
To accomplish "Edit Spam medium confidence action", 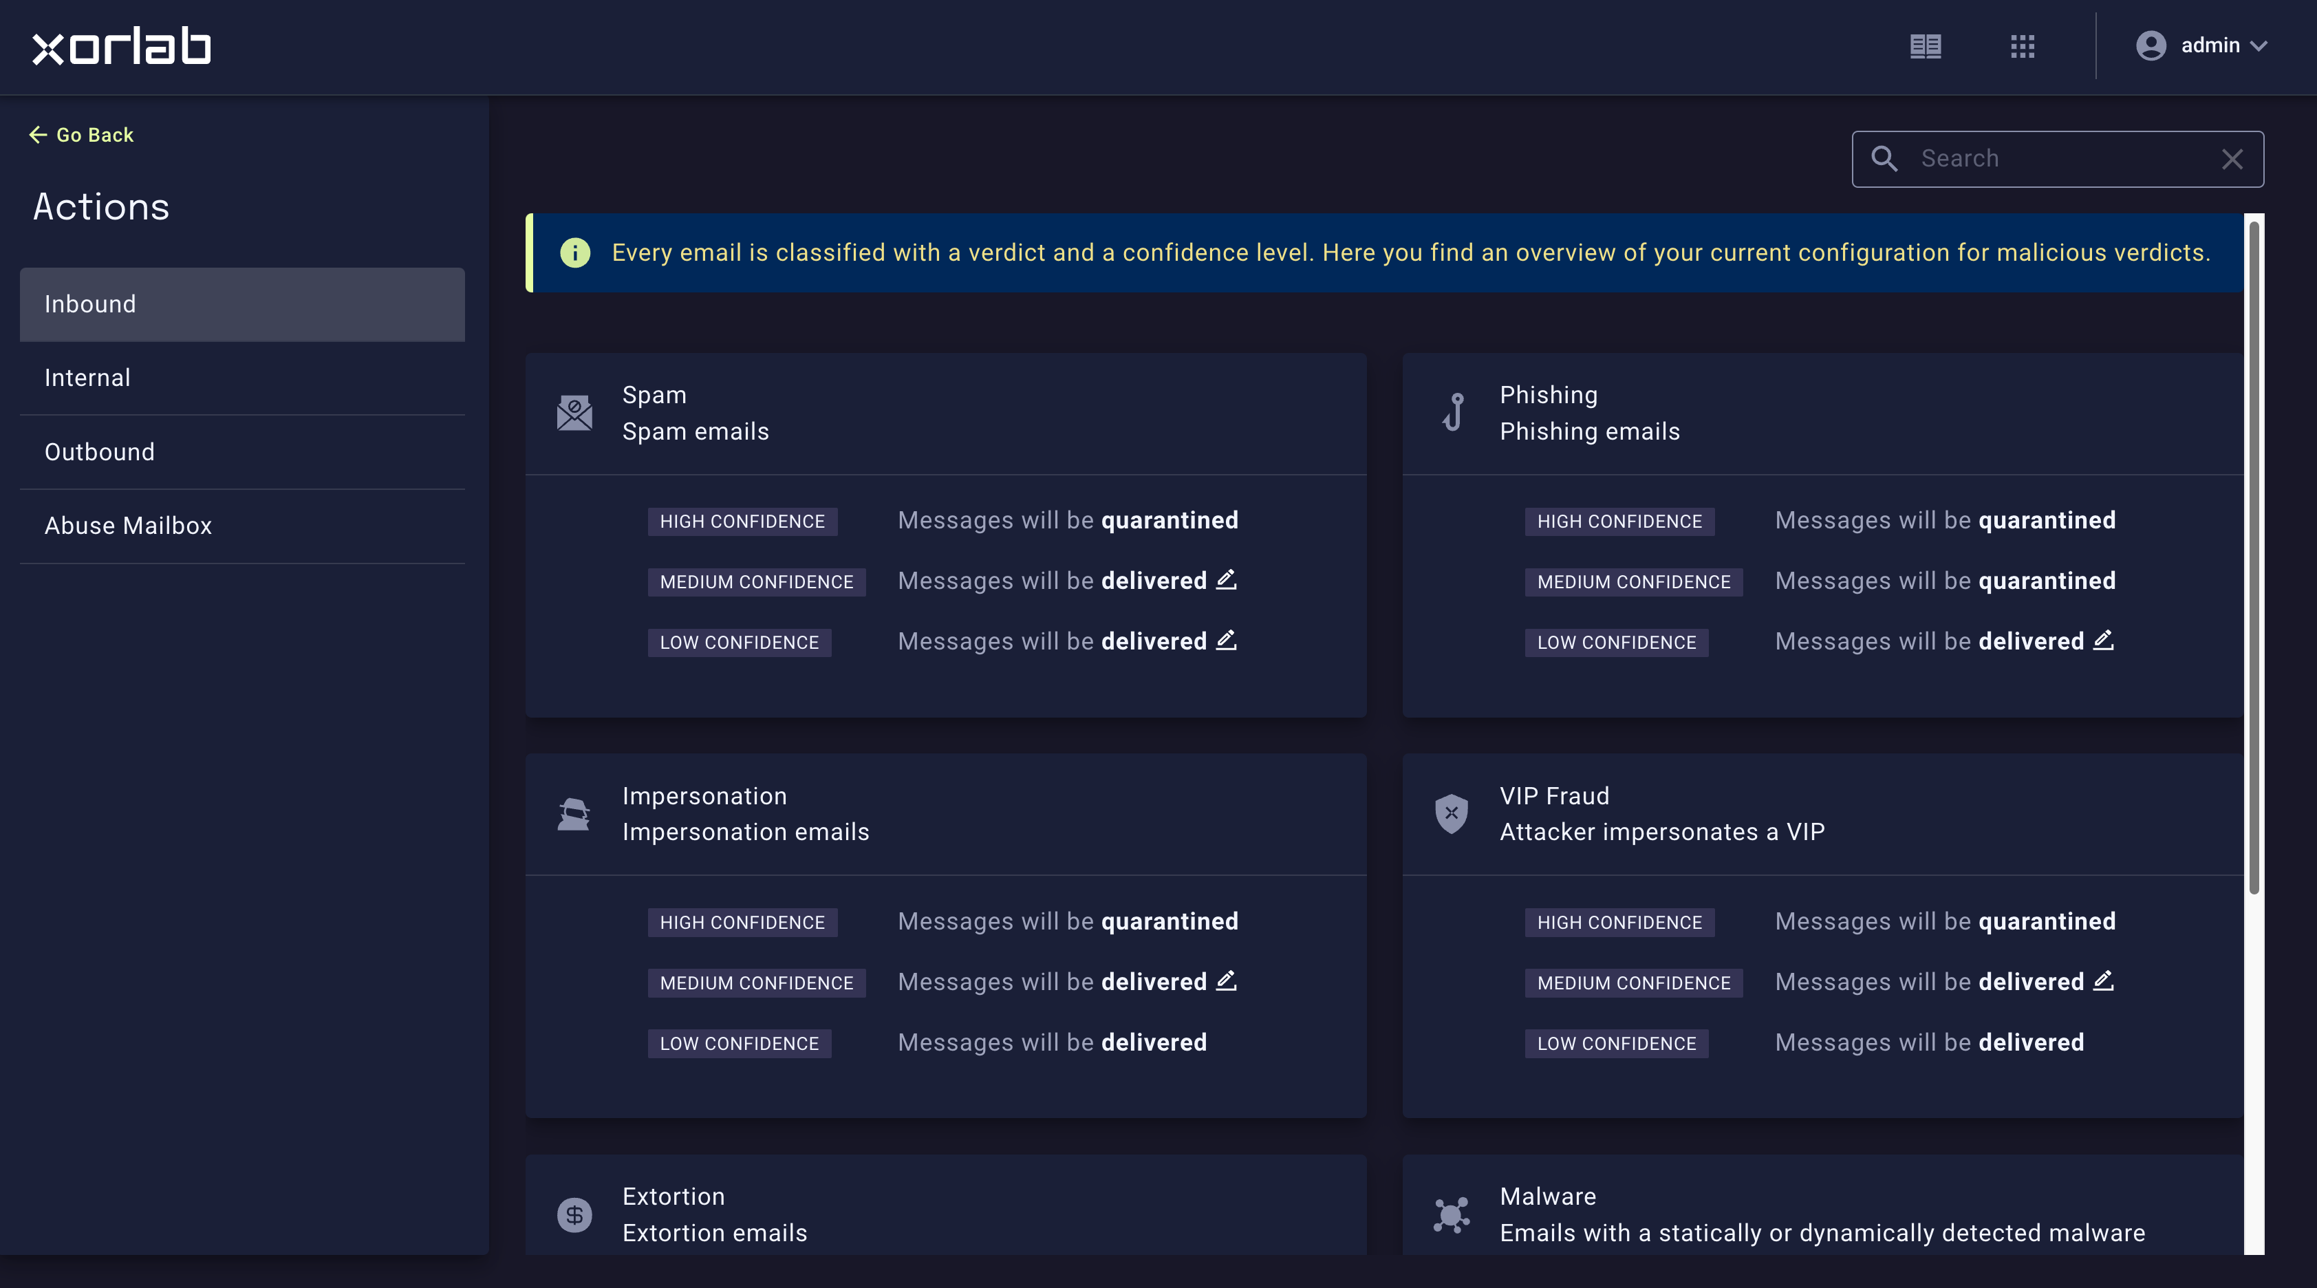I will pyautogui.click(x=1226, y=580).
